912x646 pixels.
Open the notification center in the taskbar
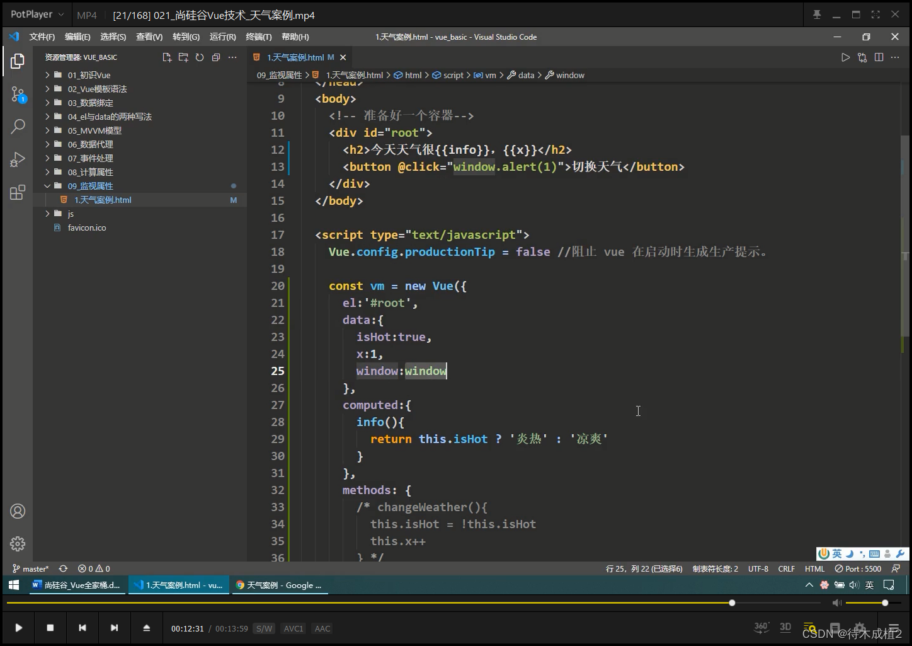click(x=889, y=585)
